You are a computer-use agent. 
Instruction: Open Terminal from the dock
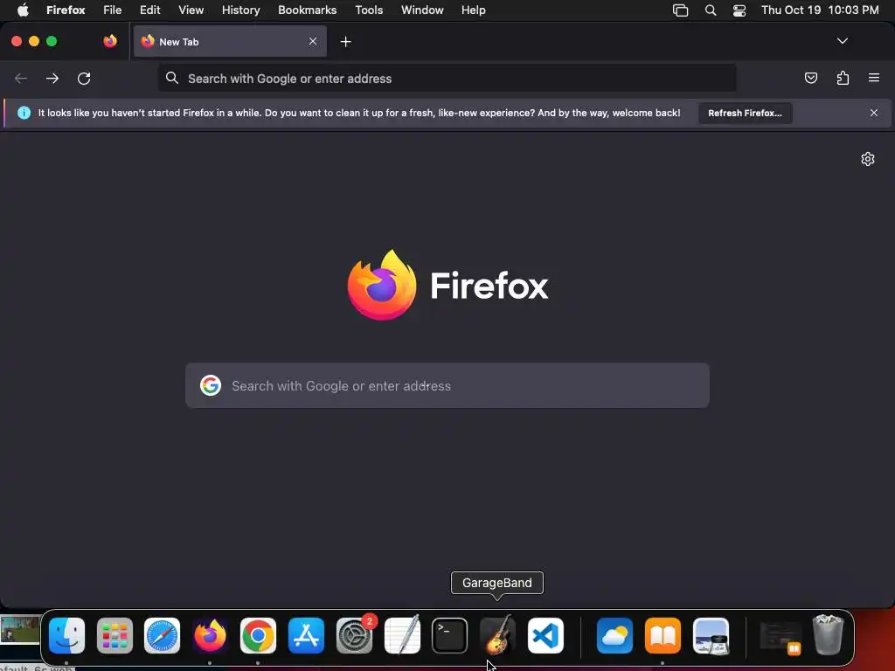pyautogui.click(x=450, y=636)
